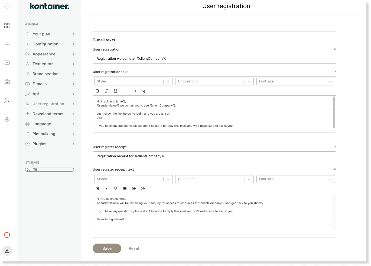Underline text in the receipt text editor

[116, 188]
